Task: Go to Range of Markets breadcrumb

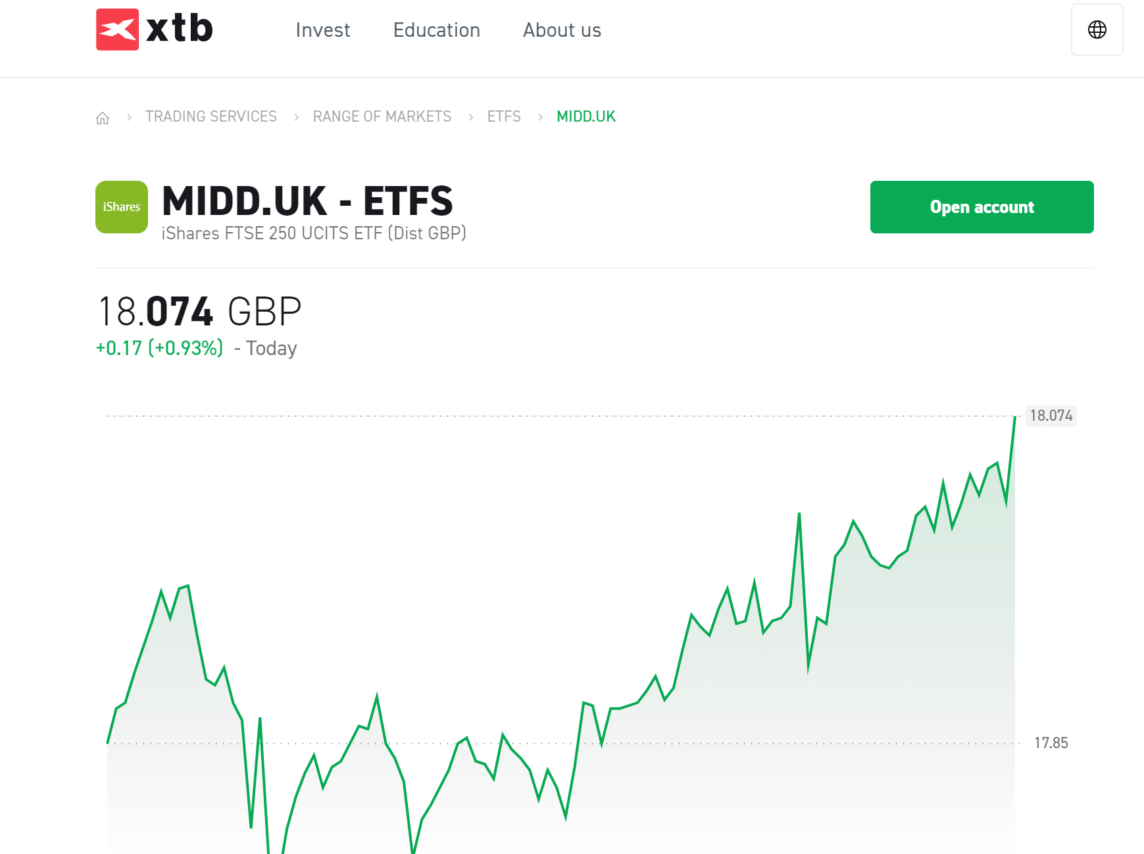Action: [382, 116]
